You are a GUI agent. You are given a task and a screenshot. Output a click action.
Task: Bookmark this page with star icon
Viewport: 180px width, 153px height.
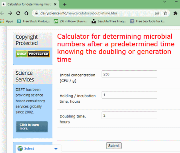click(165, 13)
